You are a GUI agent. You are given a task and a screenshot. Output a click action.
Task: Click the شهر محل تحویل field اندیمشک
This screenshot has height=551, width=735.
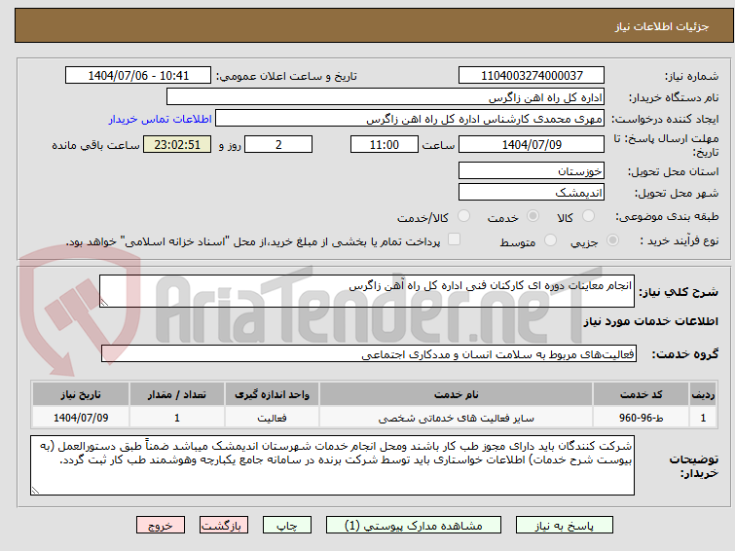click(532, 192)
